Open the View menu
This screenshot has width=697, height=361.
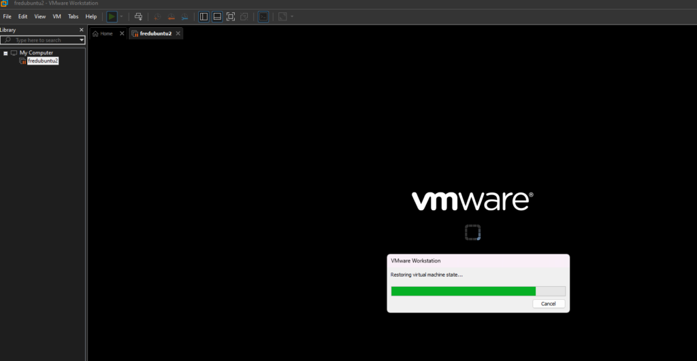[40, 16]
